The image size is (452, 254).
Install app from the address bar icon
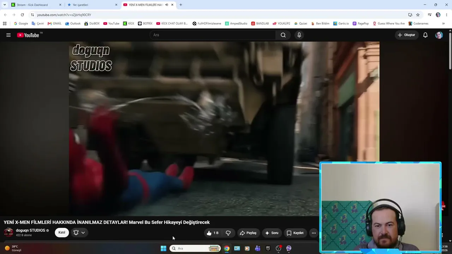[410, 15]
